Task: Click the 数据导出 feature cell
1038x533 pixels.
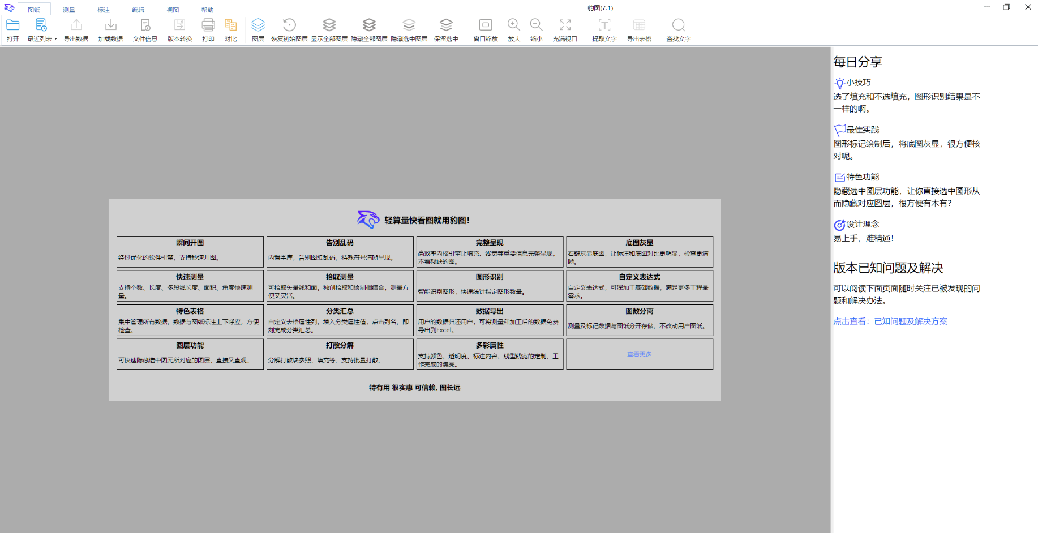Action: (x=490, y=320)
